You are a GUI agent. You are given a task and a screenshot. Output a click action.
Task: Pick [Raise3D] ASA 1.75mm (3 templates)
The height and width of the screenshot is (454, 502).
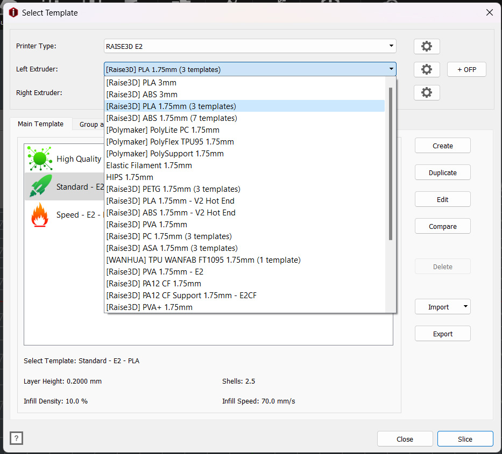[245, 248]
